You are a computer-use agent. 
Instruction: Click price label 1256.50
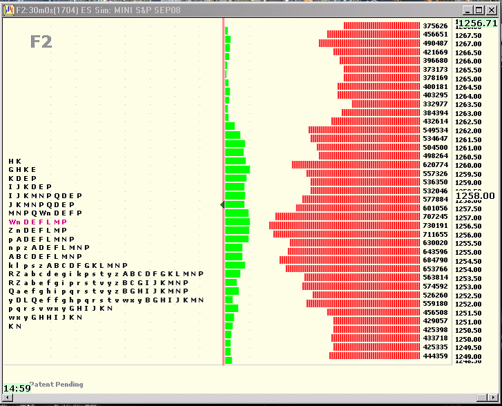click(x=468, y=226)
